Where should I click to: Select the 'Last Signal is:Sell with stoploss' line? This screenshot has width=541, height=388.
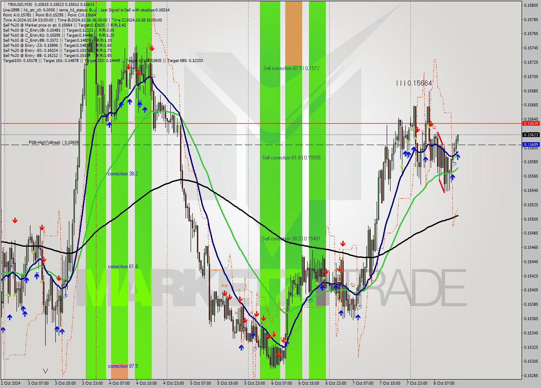click(135, 9)
